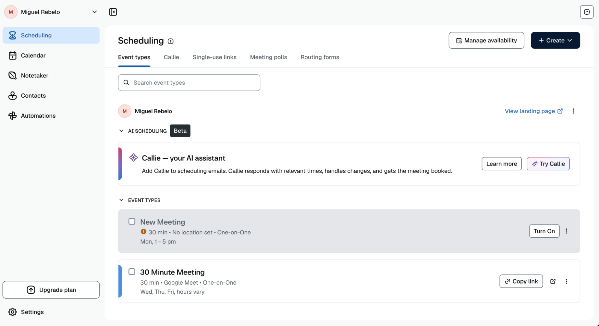Viewport: 599px width, 326px height.
Task: Collapse the AI Scheduling section
Action: pos(121,131)
